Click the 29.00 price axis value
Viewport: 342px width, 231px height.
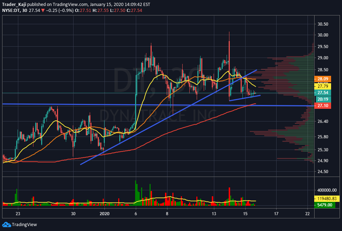pyautogui.click(x=323, y=58)
